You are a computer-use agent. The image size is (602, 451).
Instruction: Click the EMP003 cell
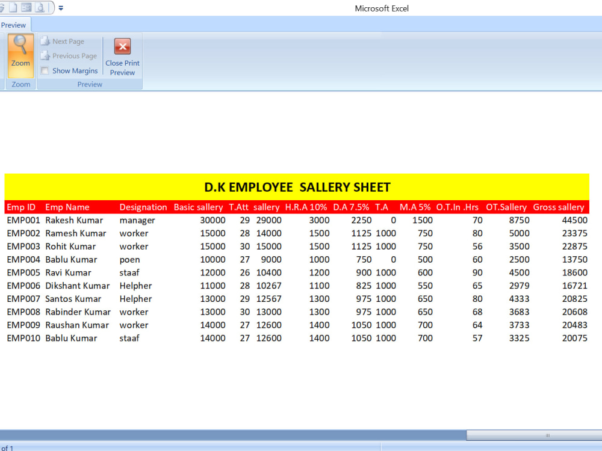pos(23,246)
